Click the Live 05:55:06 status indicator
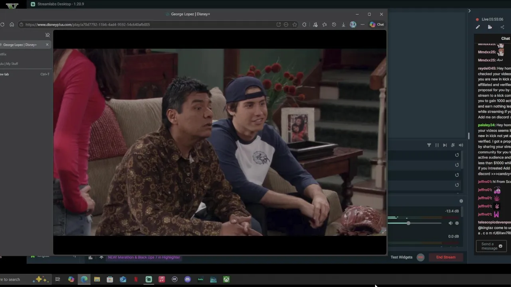511x287 pixels. tap(489, 19)
